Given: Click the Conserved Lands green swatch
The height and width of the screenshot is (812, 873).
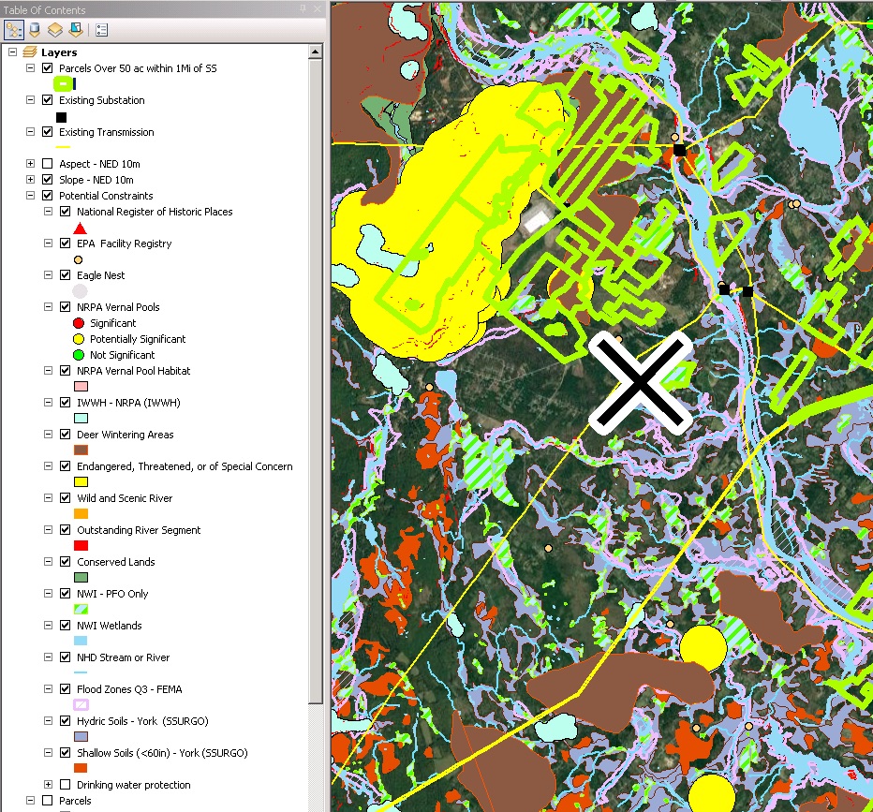Looking at the screenshot, I should coord(81,577).
